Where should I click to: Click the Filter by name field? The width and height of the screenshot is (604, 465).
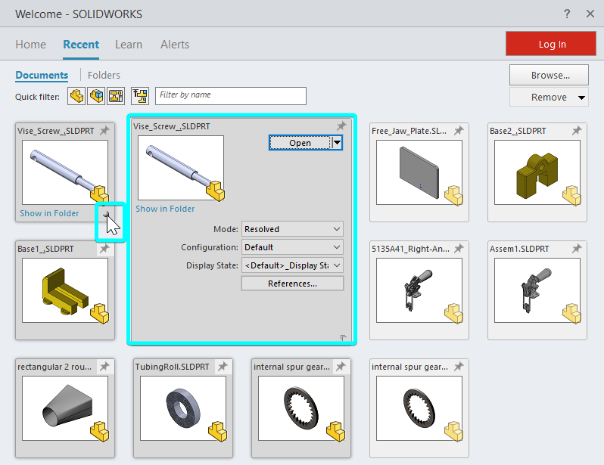(x=231, y=95)
